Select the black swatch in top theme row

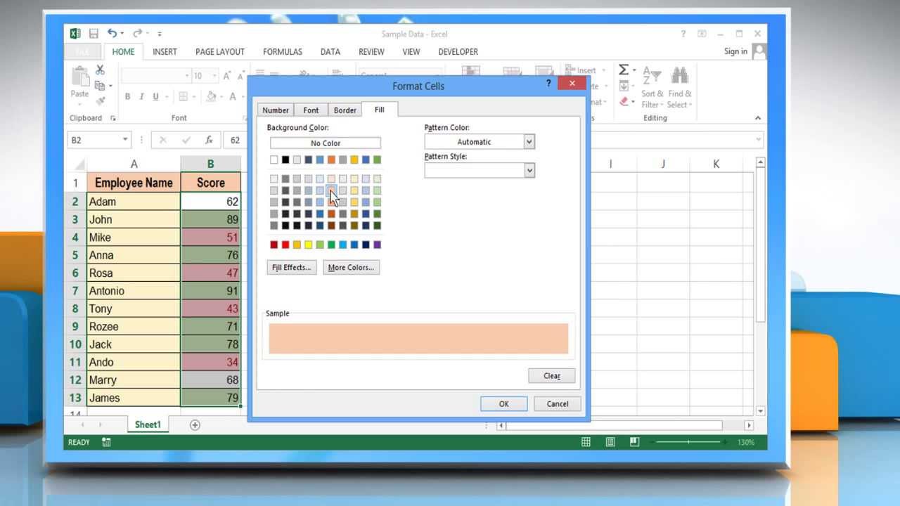click(285, 160)
